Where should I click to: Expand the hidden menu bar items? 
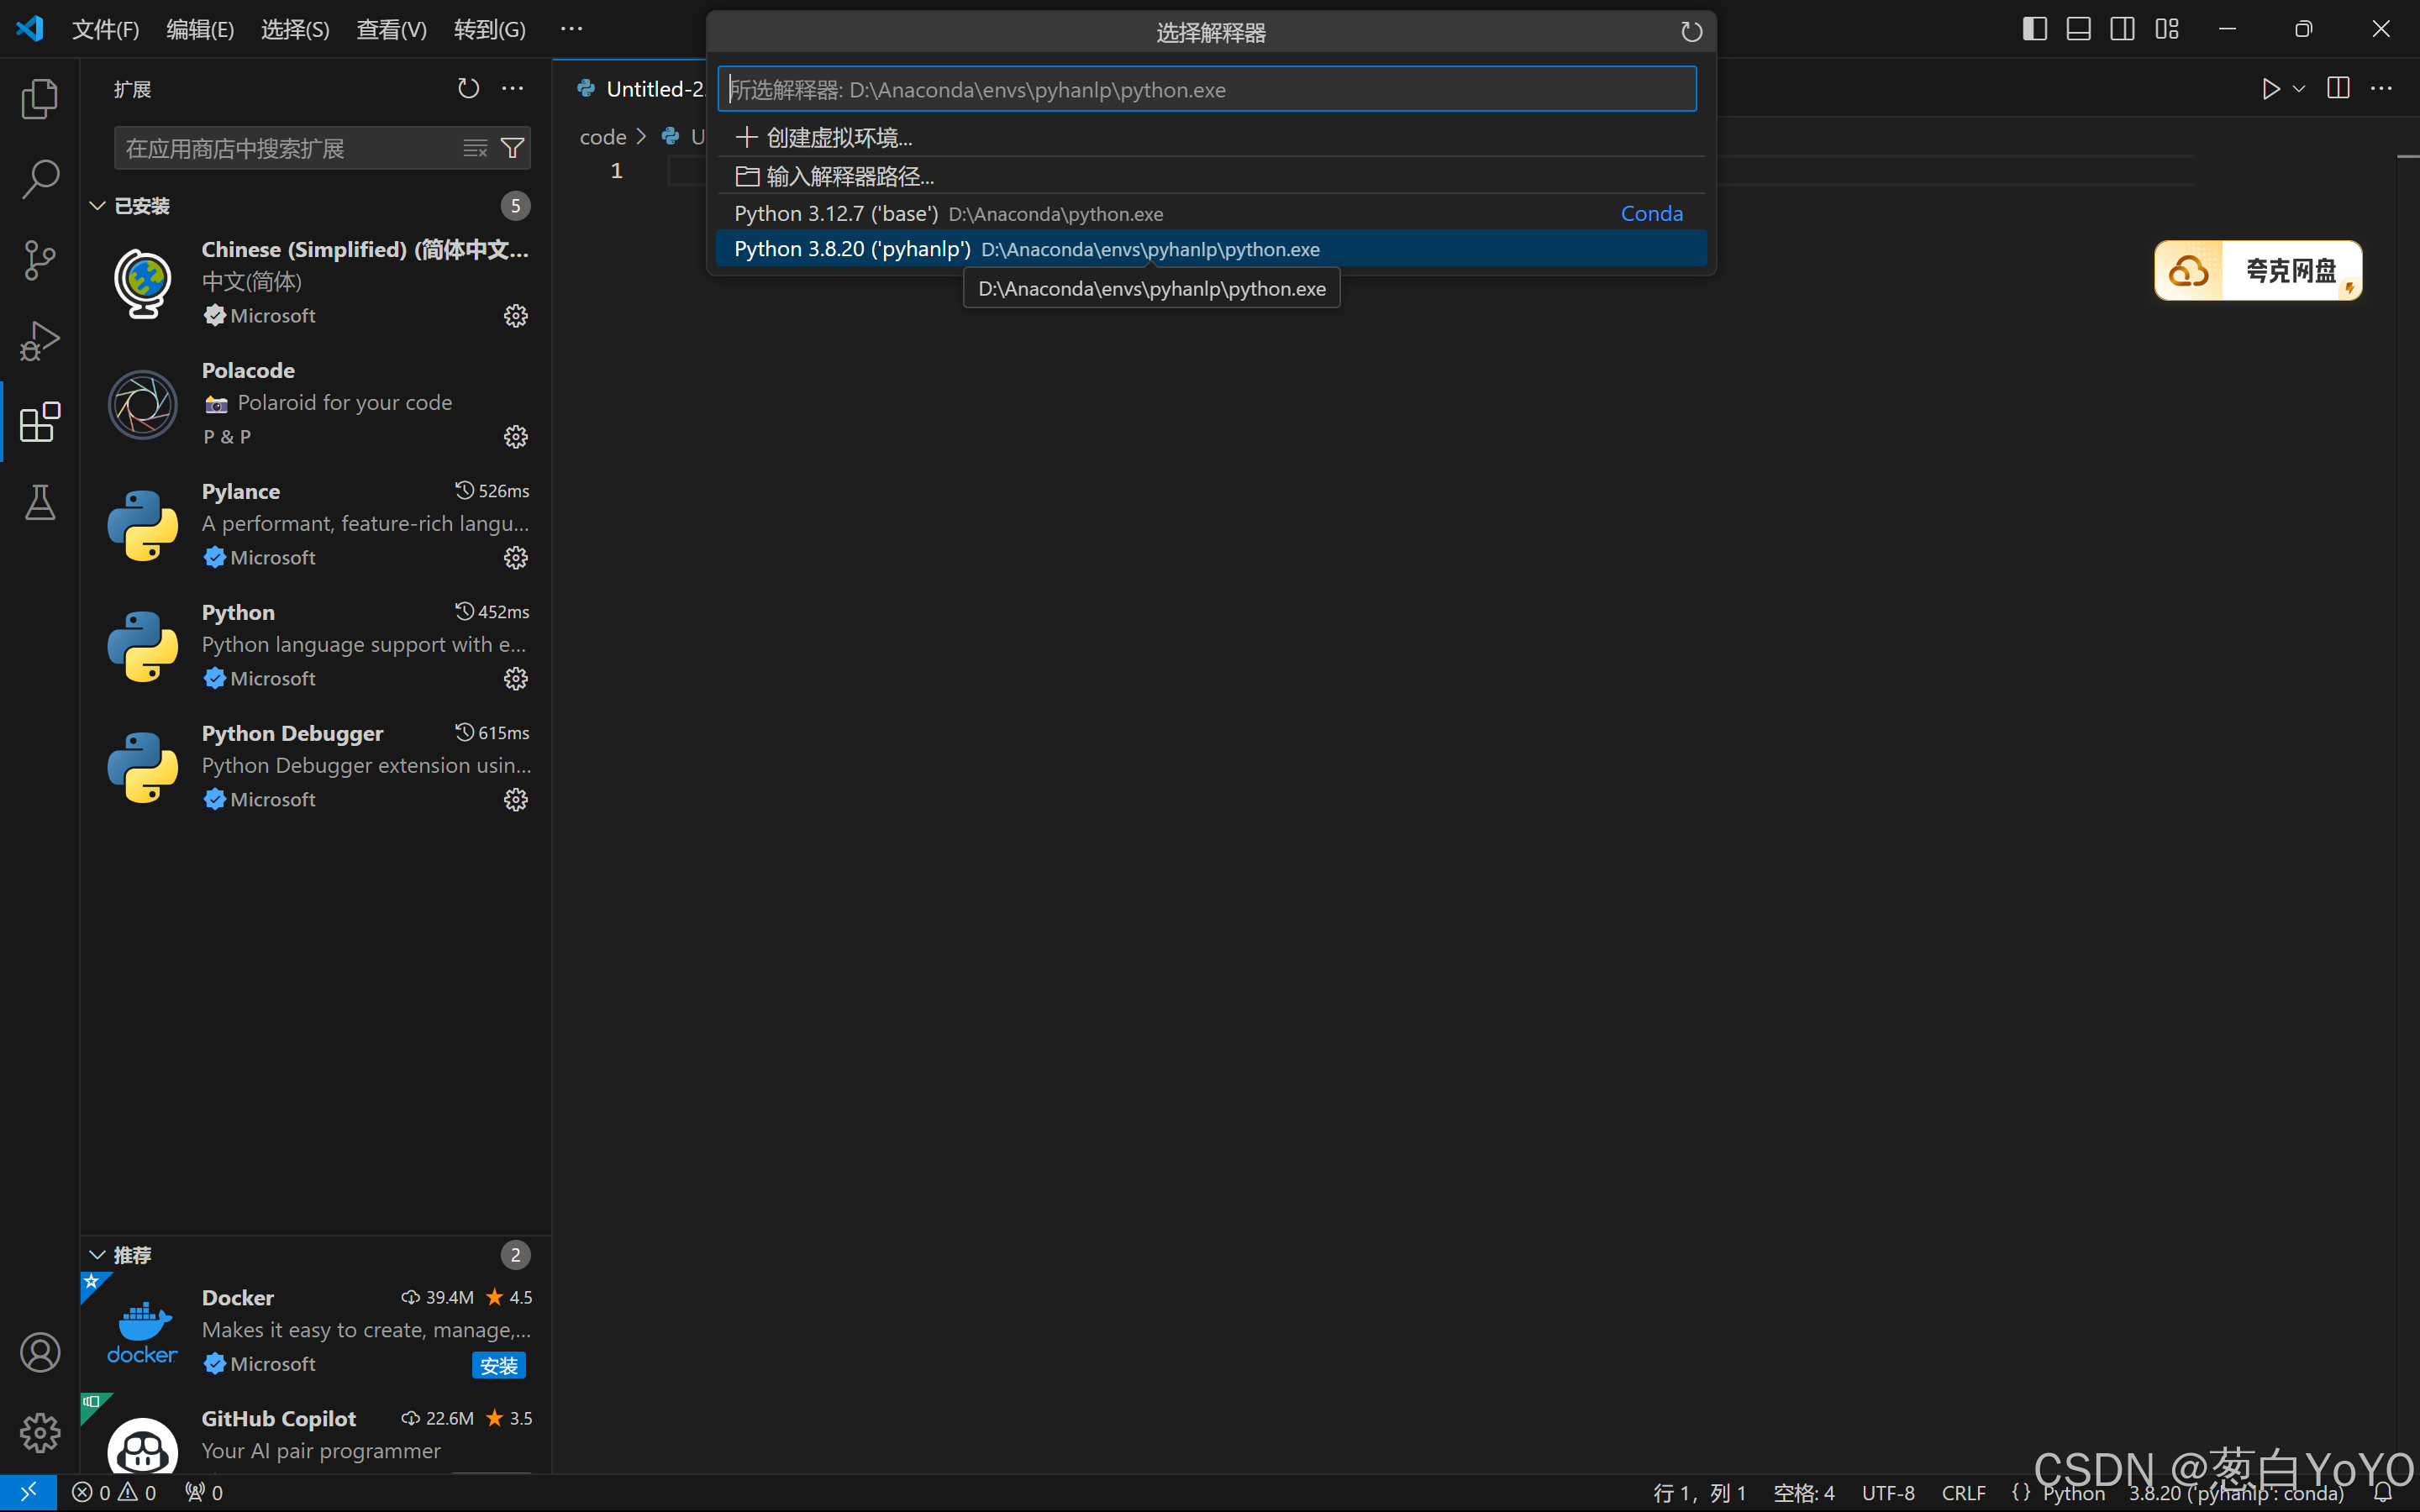571,29
